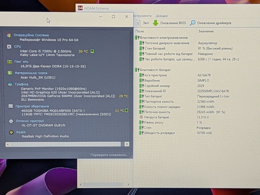Select the Унікальний ID row
The image size is (260, 195).
click(184, 91)
